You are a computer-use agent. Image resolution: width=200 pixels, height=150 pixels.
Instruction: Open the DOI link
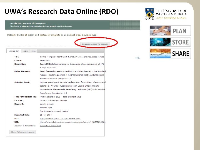coord(60,119)
